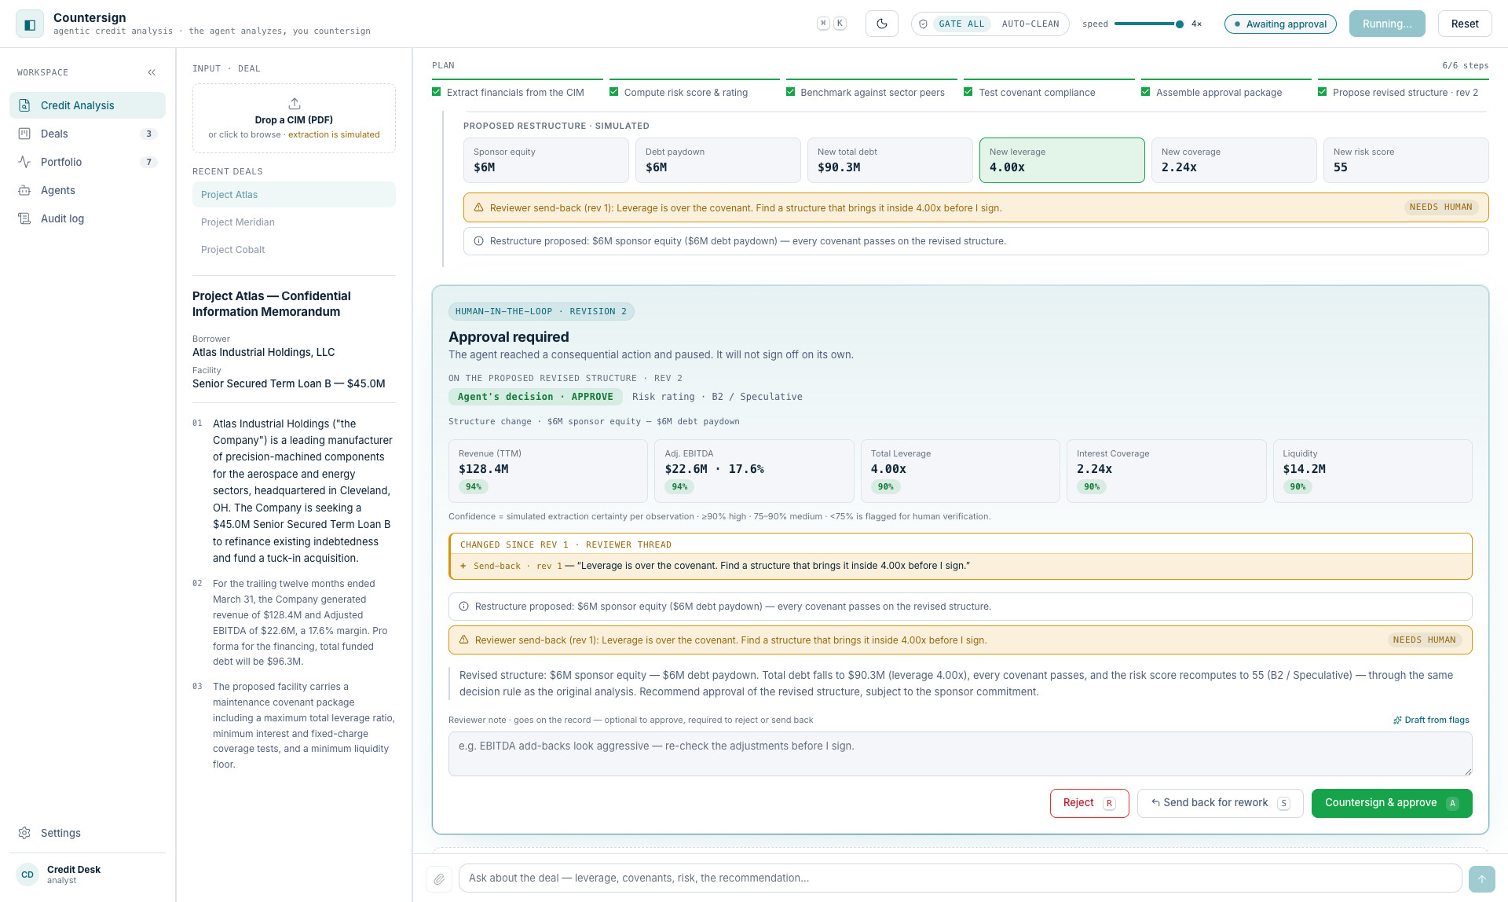Open the Portfolio section
Image resolution: width=1508 pixels, height=902 pixels.
(x=87, y=162)
